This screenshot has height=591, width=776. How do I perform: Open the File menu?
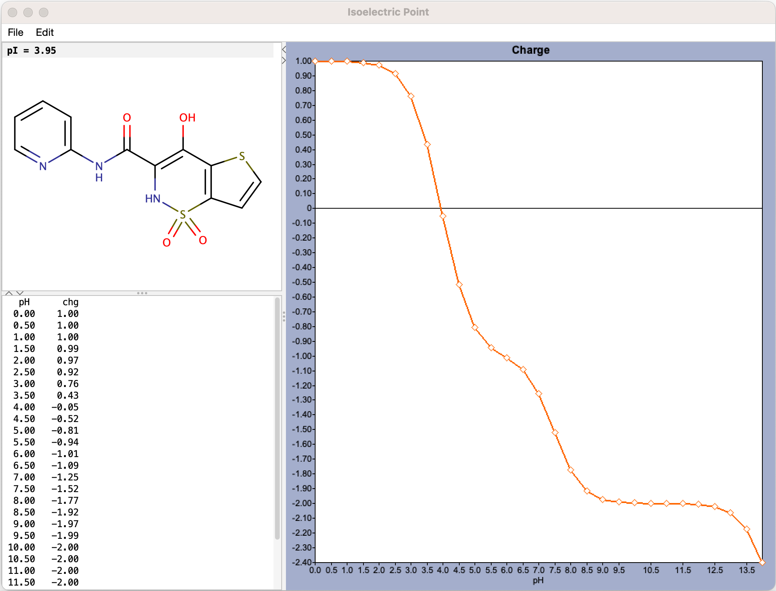(16, 32)
